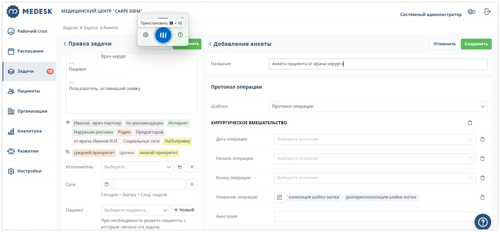The height and width of the screenshot is (232, 500).
Task: Open the help question mark bubble
Action: point(482,222)
